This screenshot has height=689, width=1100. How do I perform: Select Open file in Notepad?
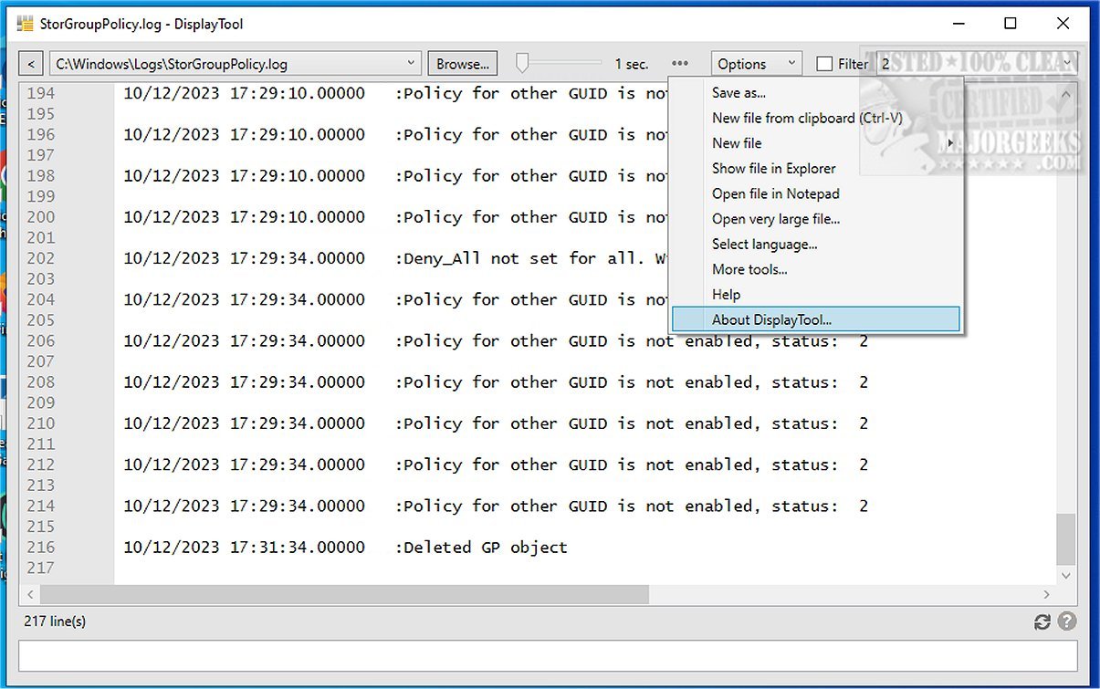[816, 193]
